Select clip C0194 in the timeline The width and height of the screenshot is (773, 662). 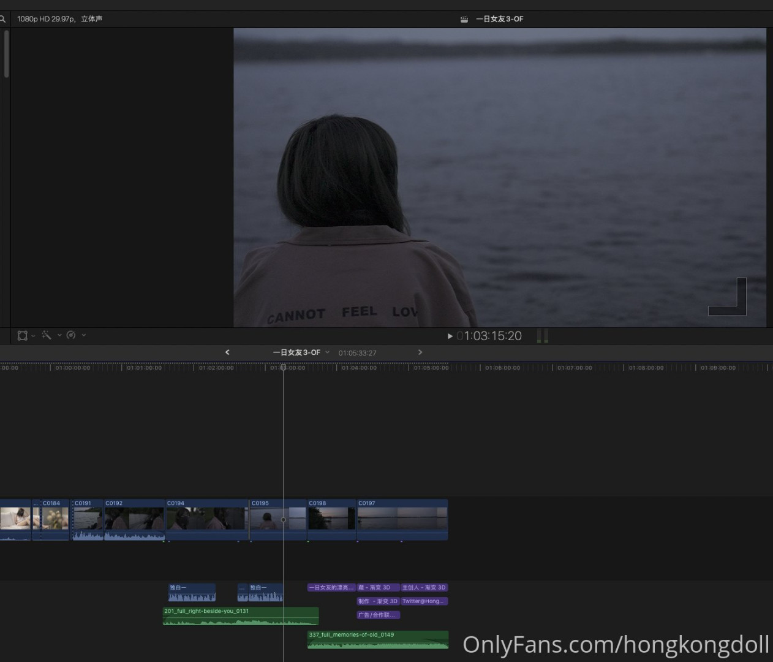(x=206, y=519)
